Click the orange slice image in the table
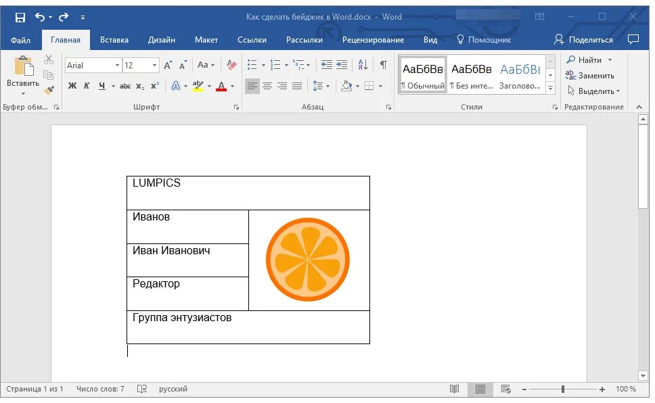Viewport: 655px width, 403px height. click(x=308, y=260)
